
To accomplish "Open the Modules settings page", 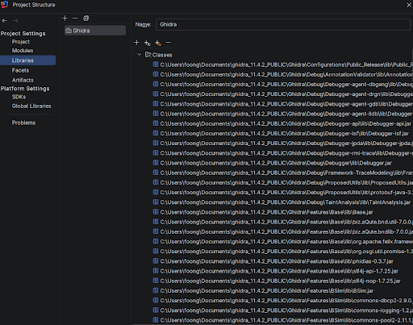I will tap(23, 51).
